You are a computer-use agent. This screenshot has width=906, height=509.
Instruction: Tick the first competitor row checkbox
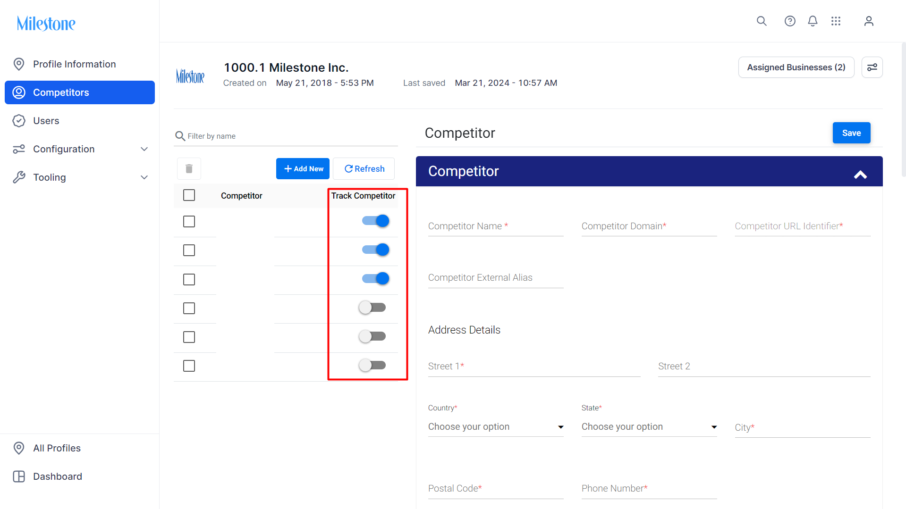coord(189,222)
